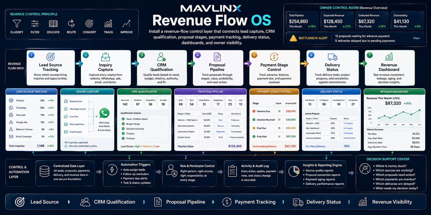Click the Email Campaign envelope icon
Viewport: 431px width, 215px height.
(11, 137)
